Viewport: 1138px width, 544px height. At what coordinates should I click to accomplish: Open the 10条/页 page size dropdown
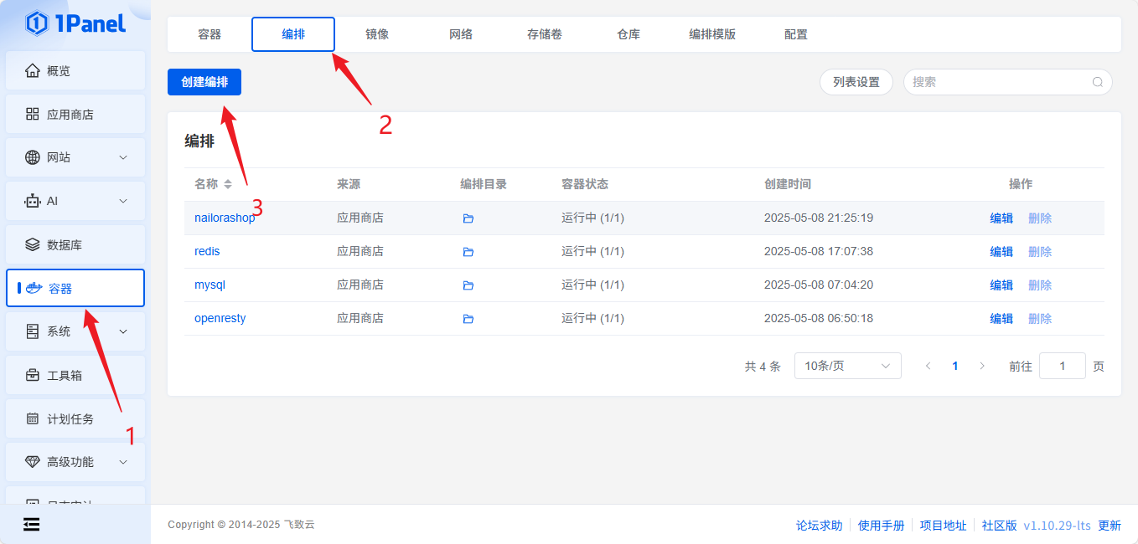[847, 366]
